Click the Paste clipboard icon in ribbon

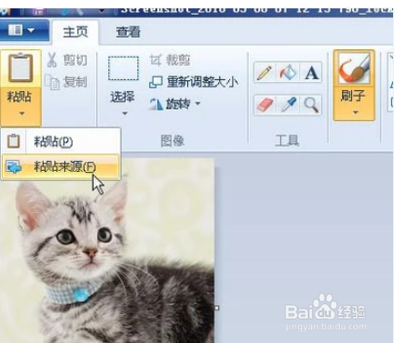[20, 67]
